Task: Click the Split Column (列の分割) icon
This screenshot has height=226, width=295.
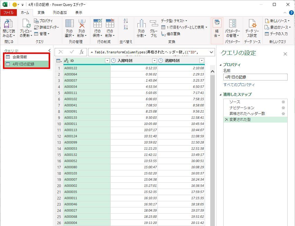Action: coord(141,24)
